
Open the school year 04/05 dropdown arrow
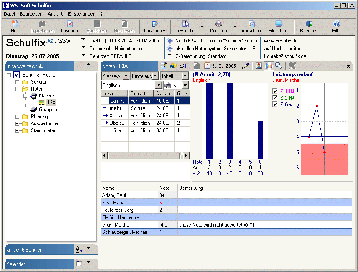coord(84,39)
